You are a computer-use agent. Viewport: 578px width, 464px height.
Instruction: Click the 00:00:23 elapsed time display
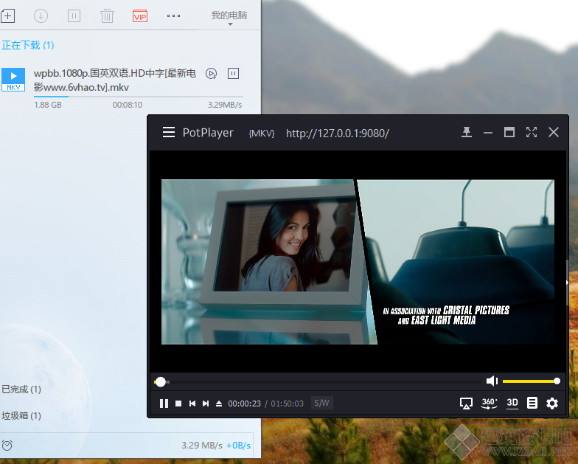(x=245, y=404)
